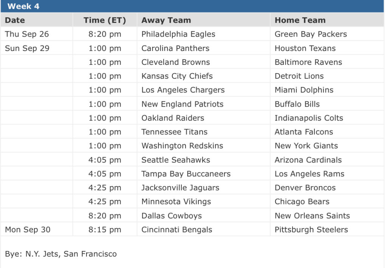387x268 pixels.
Task: Select the Chicago Bears home team
Action: [x=302, y=202]
